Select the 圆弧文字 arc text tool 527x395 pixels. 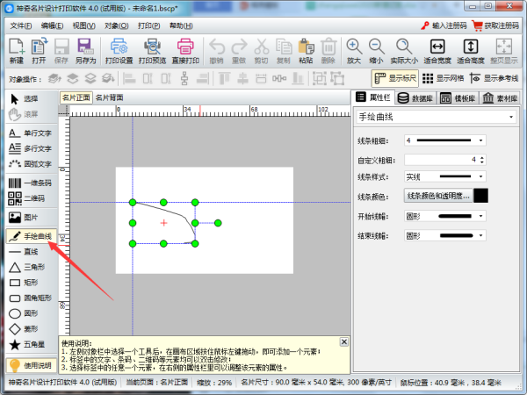click(x=31, y=163)
